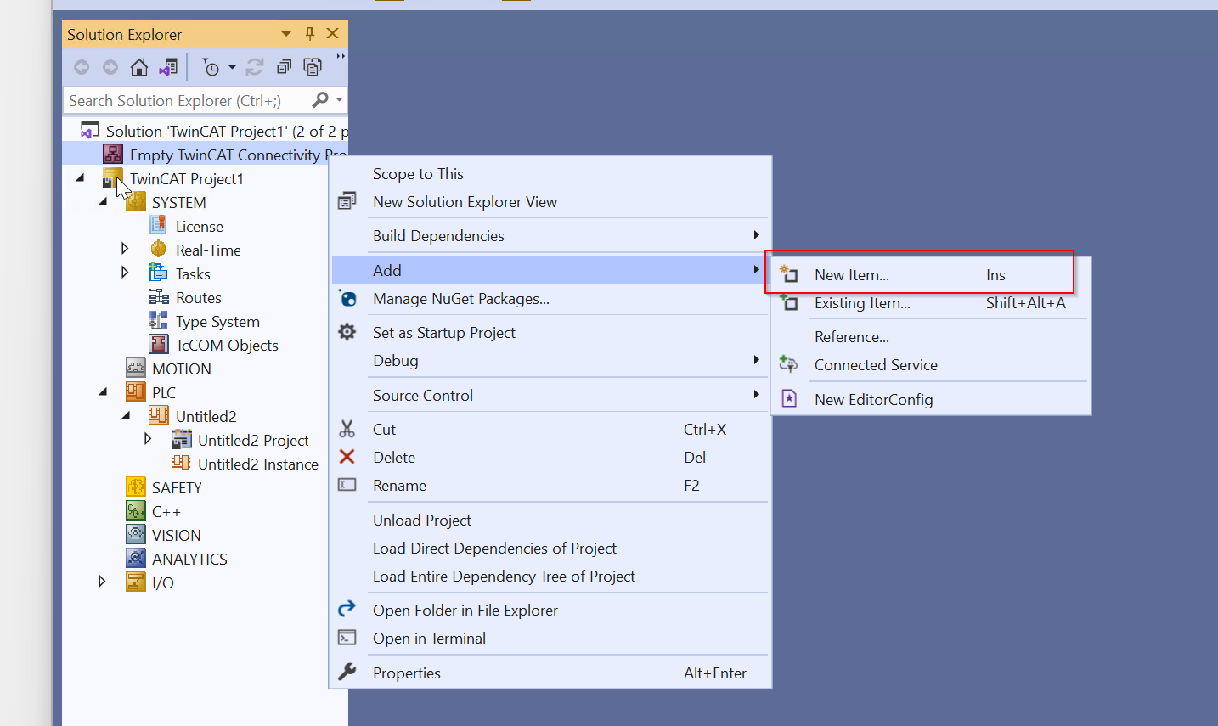This screenshot has height=726, width=1218.
Task: Collapse the PLC tree node
Action: 103,392
